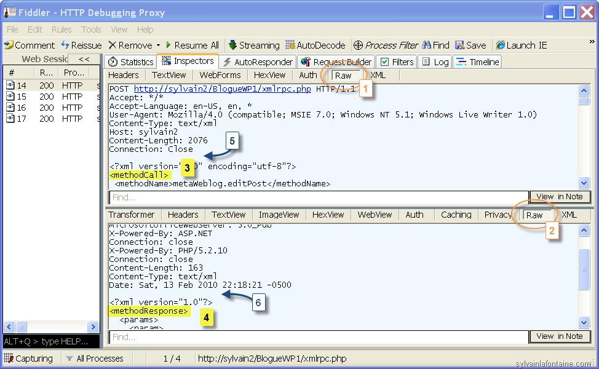599x369 pixels.
Task: Select request XML inspector tab
Action: tap(378, 75)
